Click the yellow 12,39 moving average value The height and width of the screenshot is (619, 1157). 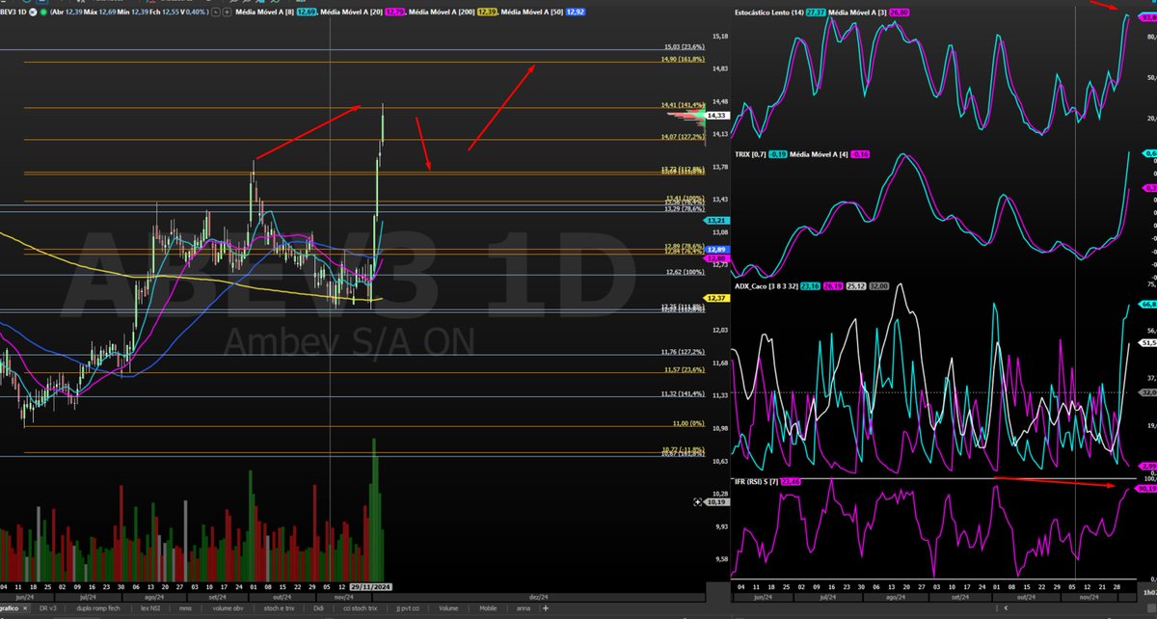pyautogui.click(x=487, y=12)
